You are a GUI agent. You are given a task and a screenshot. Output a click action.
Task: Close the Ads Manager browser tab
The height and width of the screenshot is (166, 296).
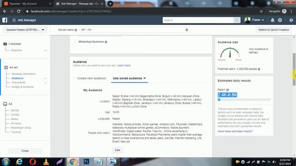click(x=102, y=4)
